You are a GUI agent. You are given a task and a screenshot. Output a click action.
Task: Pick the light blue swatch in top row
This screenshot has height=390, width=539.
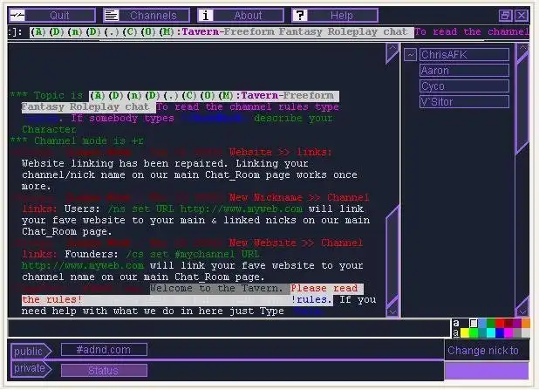click(x=482, y=323)
